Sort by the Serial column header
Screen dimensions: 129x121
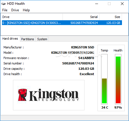(x=81, y=17)
